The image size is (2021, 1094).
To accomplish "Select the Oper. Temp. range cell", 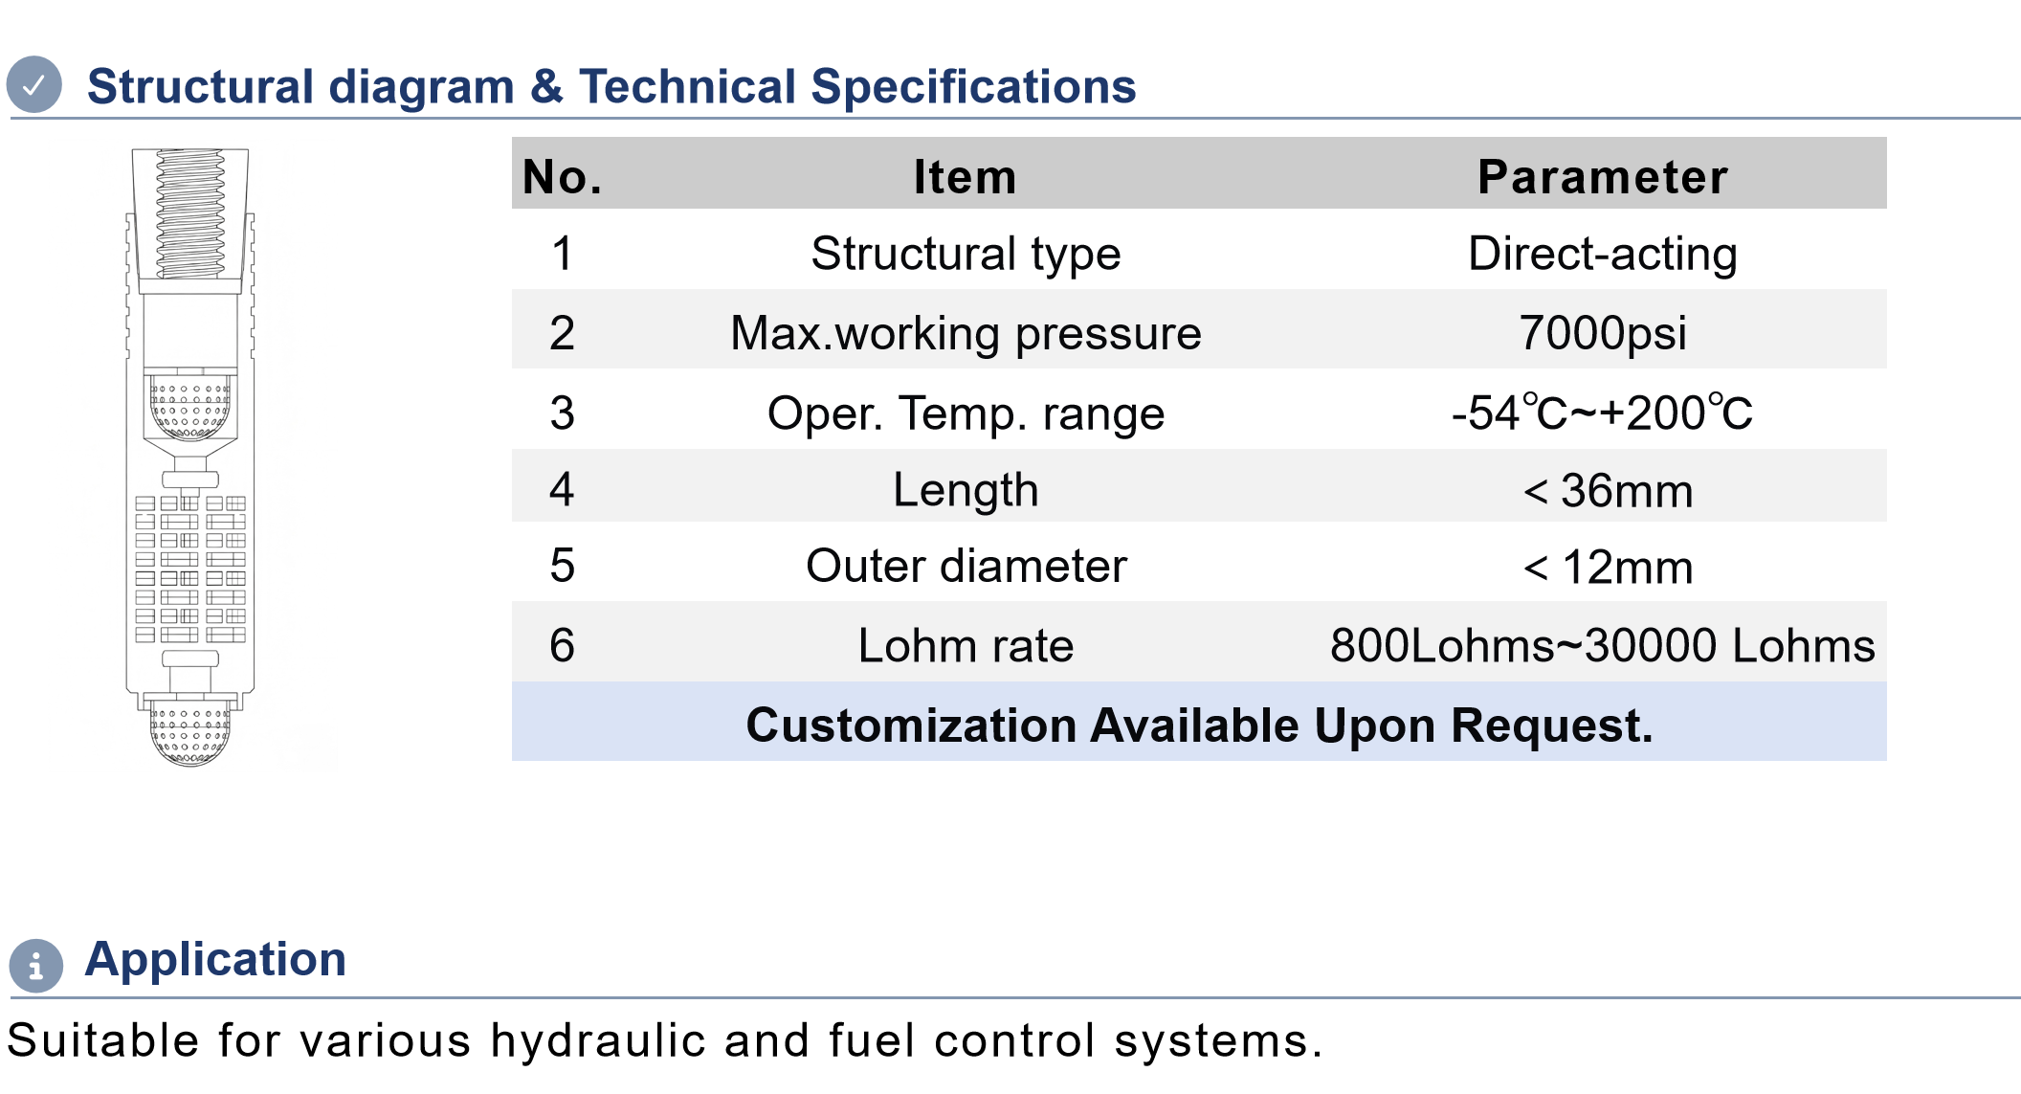I will [x=966, y=413].
